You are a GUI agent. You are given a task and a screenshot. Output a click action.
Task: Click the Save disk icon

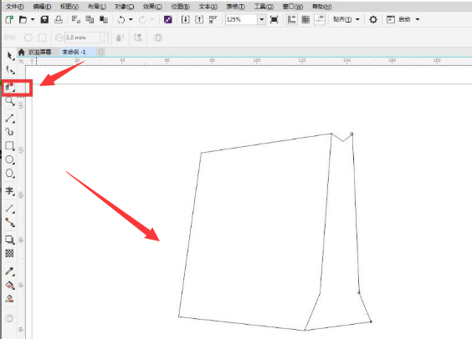pos(44,19)
